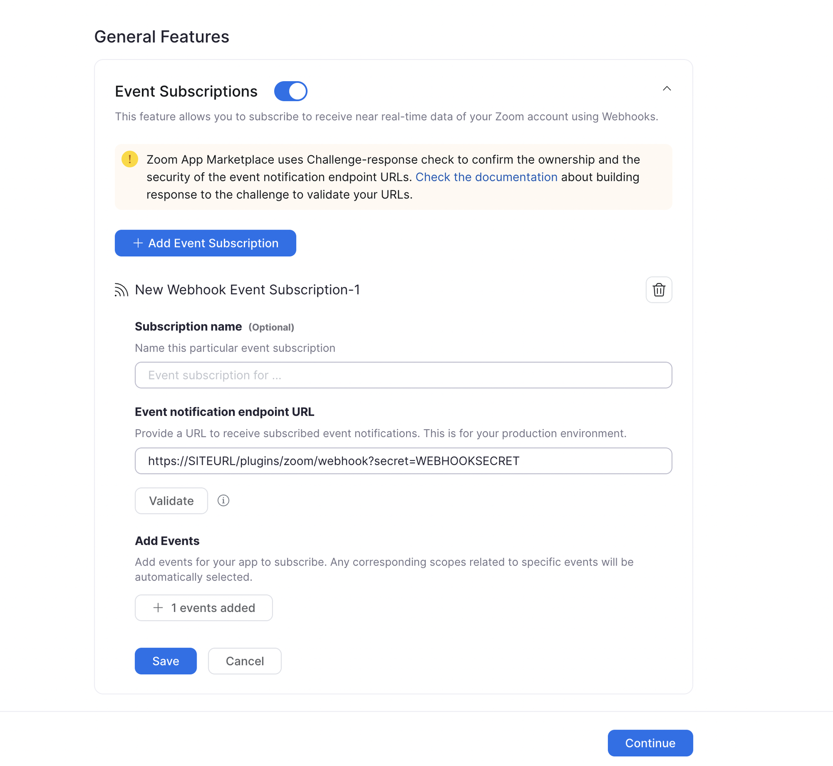This screenshot has height=766, width=833.
Task: Collapse the Event Subscriptions section chevron
Action: click(666, 89)
